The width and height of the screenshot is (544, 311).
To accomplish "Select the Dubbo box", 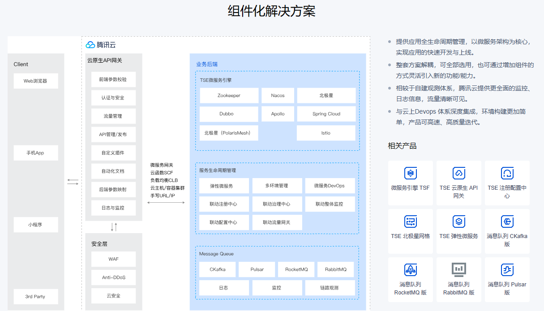I will point(229,114).
